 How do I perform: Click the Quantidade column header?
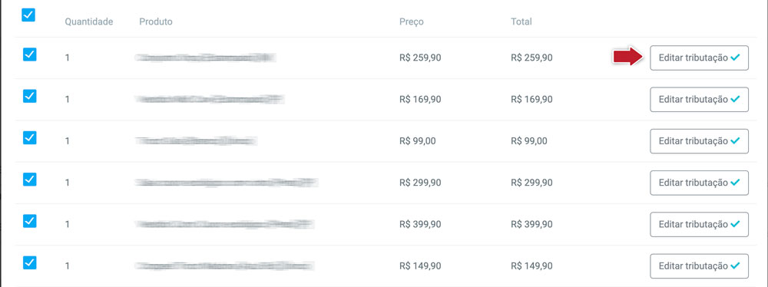pyautogui.click(x=89, y=21)
